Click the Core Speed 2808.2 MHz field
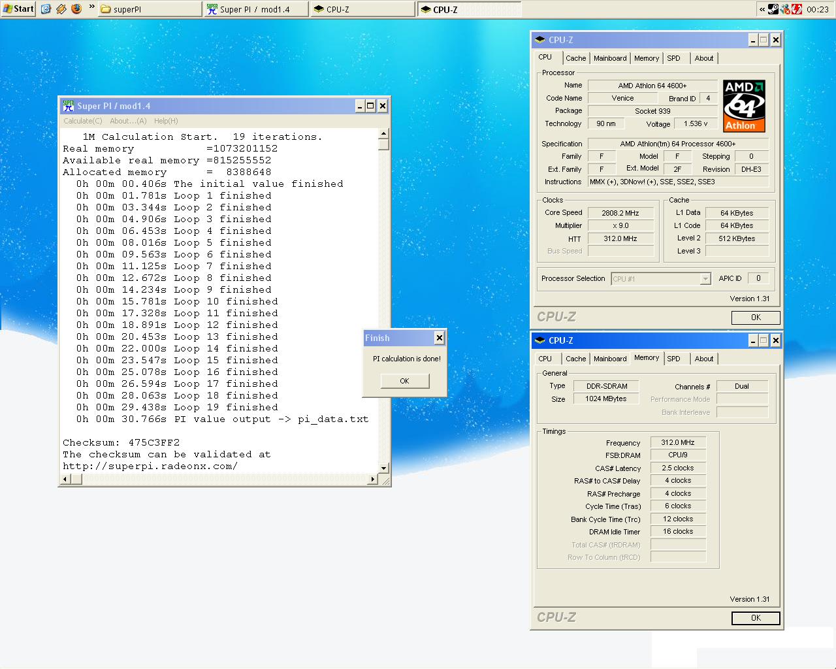The image size is (836, 669). click(x=620, y=213)
